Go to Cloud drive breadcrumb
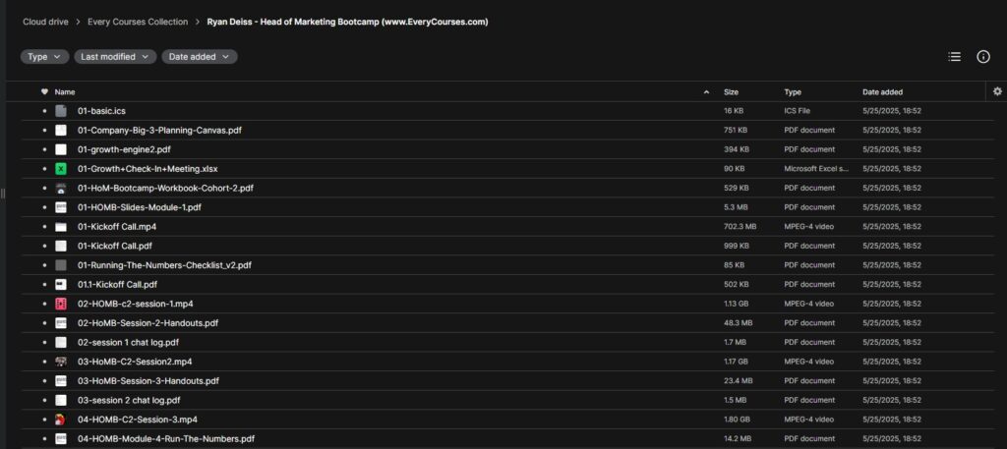The height and width of the screenshot is (449, 1007). pos(44,22)
